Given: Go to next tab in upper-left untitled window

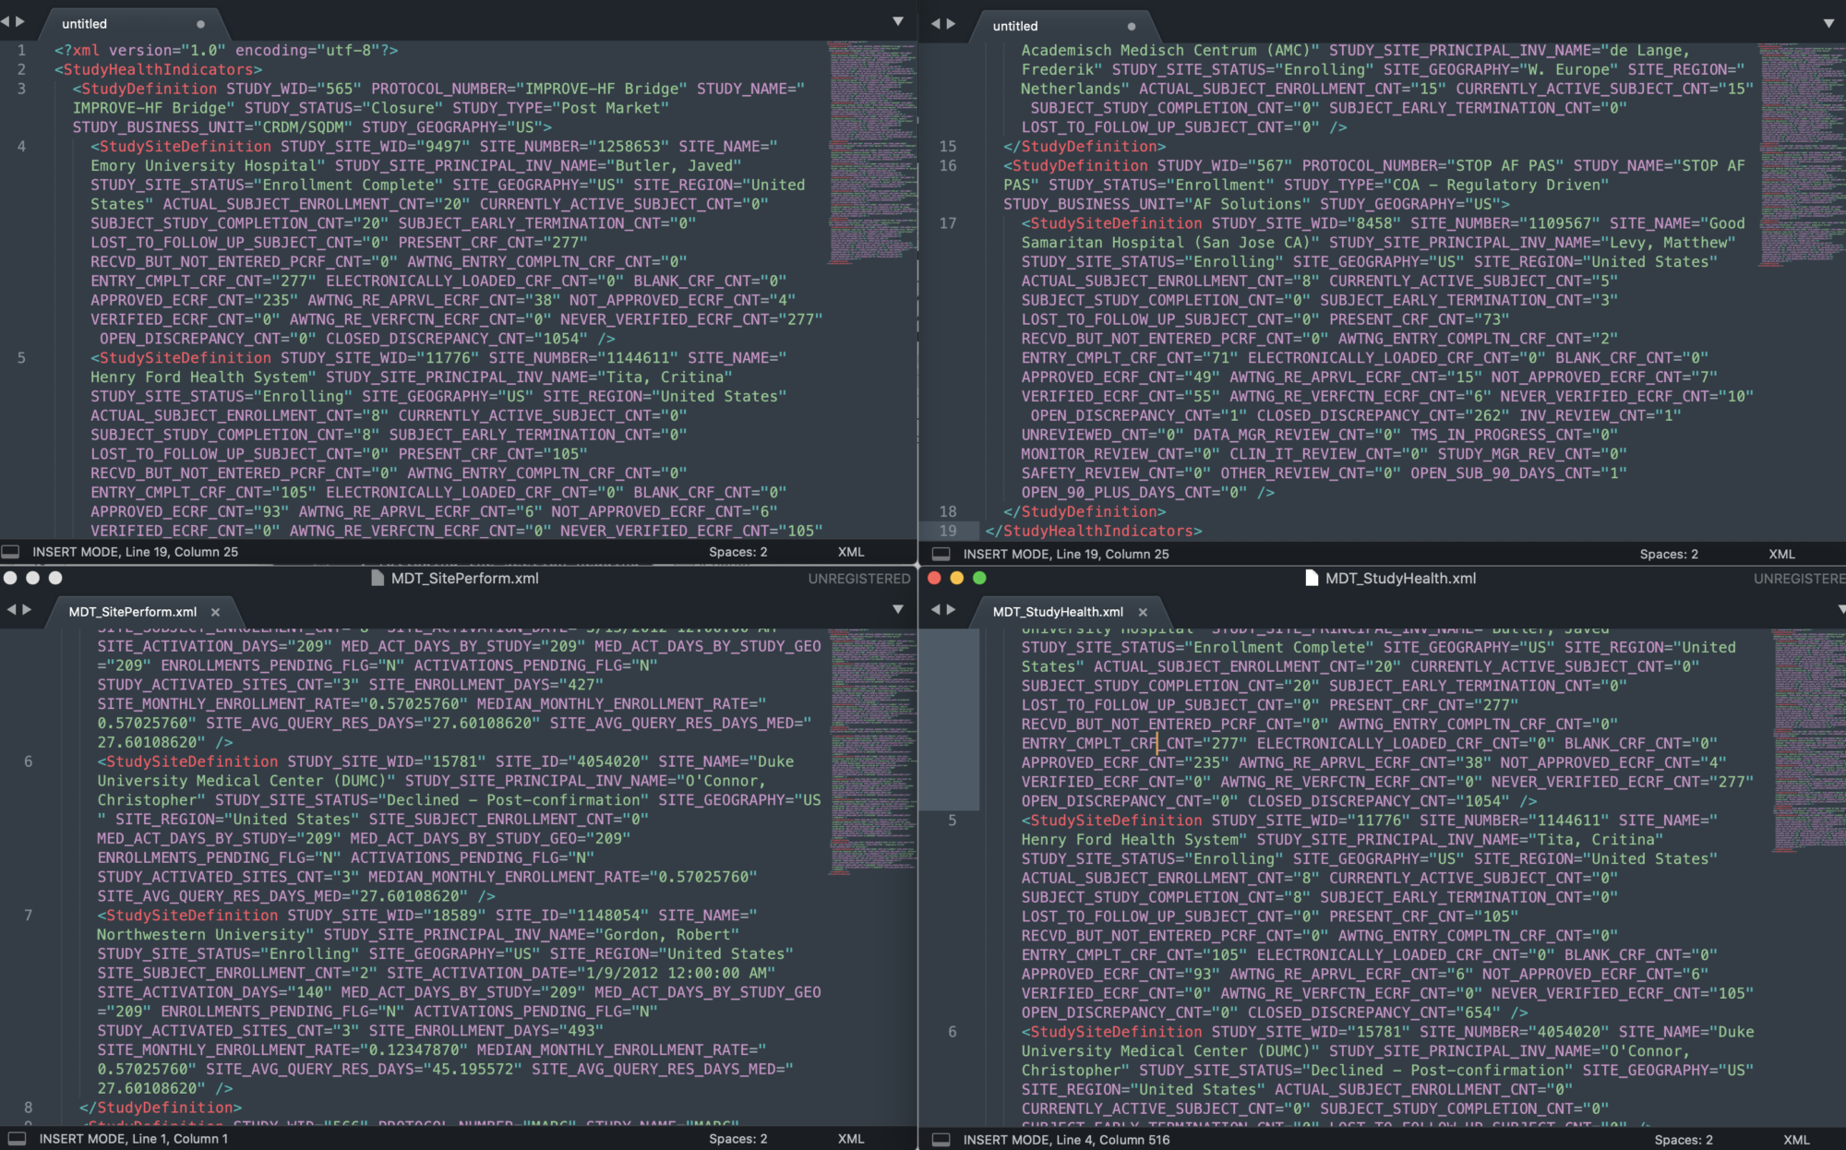Looking at the screenshot, I should click(x=20, y=21).
